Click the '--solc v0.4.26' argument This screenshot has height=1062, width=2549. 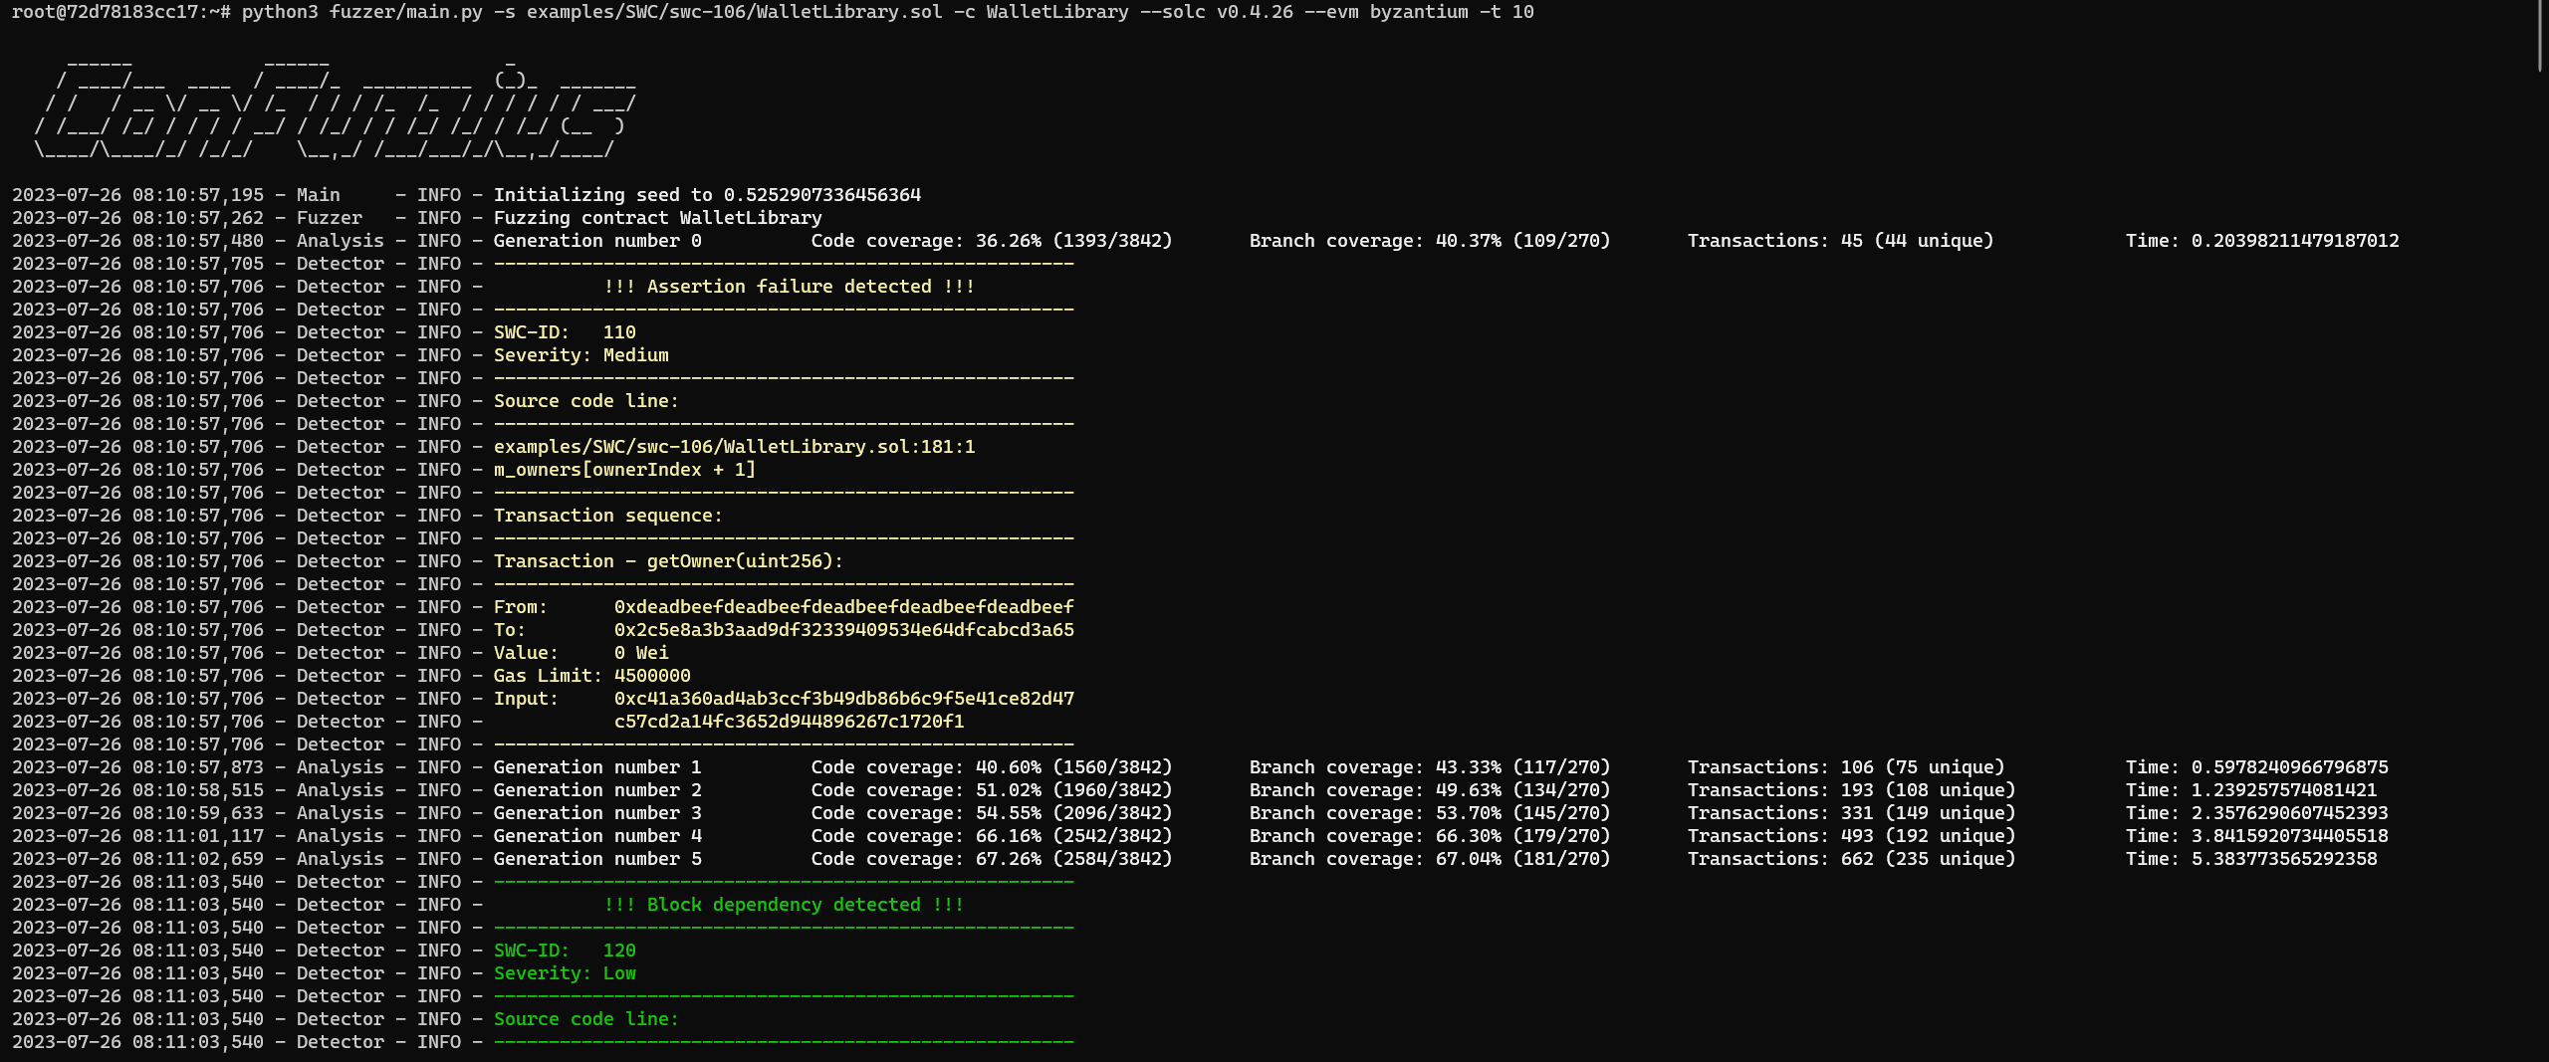1215,12
